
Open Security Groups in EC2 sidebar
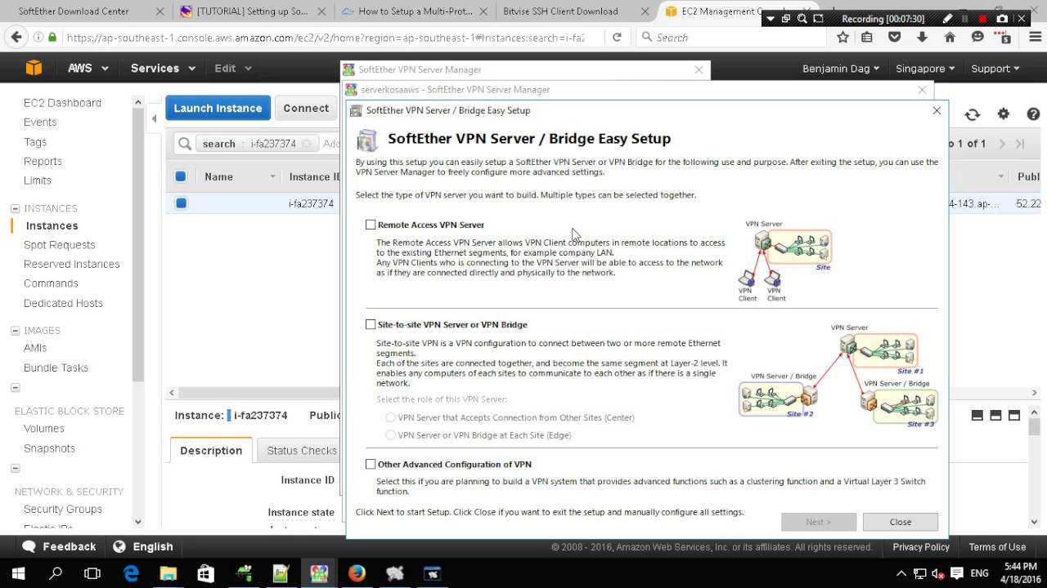63,509
